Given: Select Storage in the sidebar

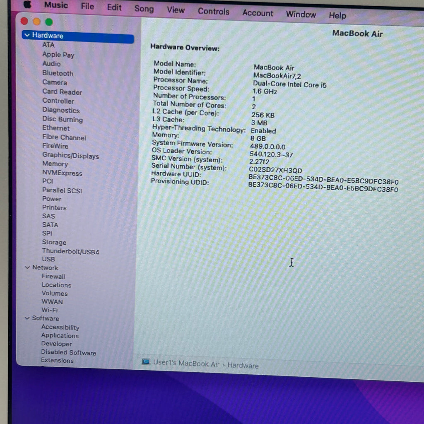Looking at the screenshot, I should (54, 242).
